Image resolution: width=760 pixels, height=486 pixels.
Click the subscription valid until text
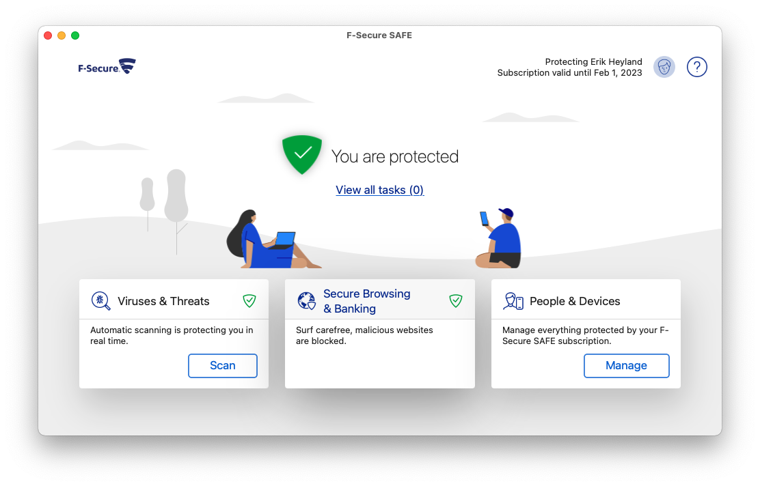[x=569, y=72]
